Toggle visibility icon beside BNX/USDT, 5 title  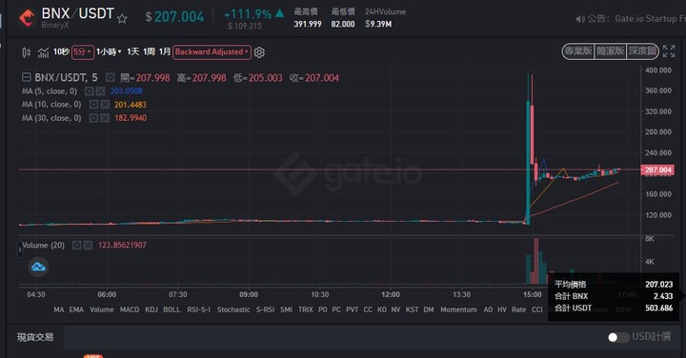tap(111, 78)
